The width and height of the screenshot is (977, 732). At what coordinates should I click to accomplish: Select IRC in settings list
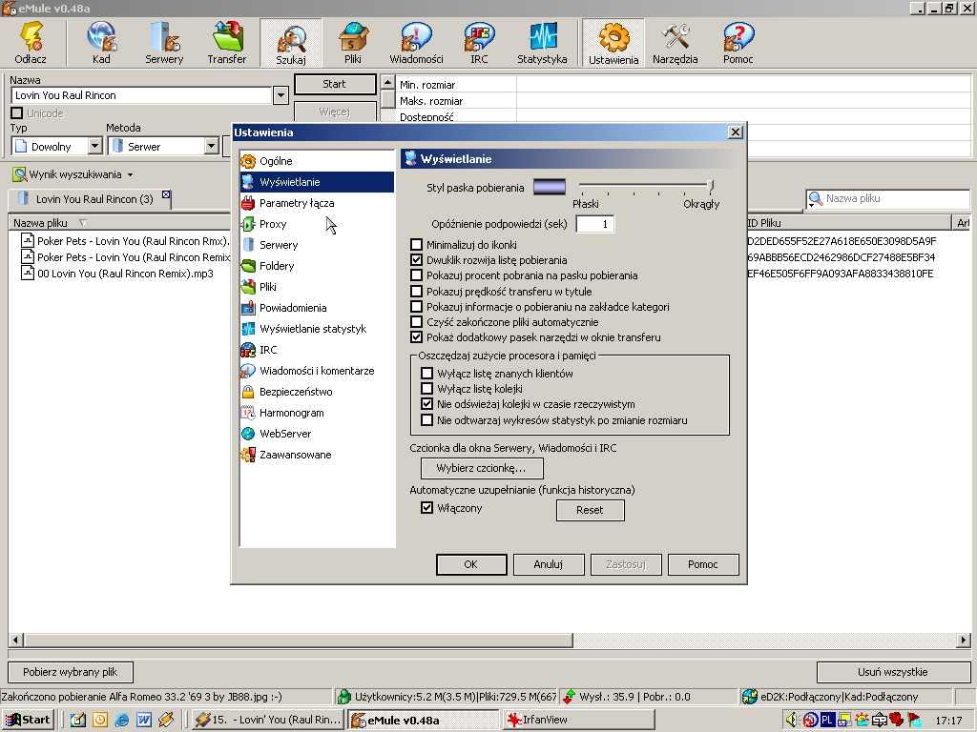pyautogui.click(x=317, y=350)
